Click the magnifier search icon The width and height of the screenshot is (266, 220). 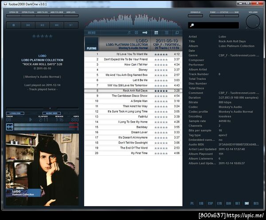192,25
